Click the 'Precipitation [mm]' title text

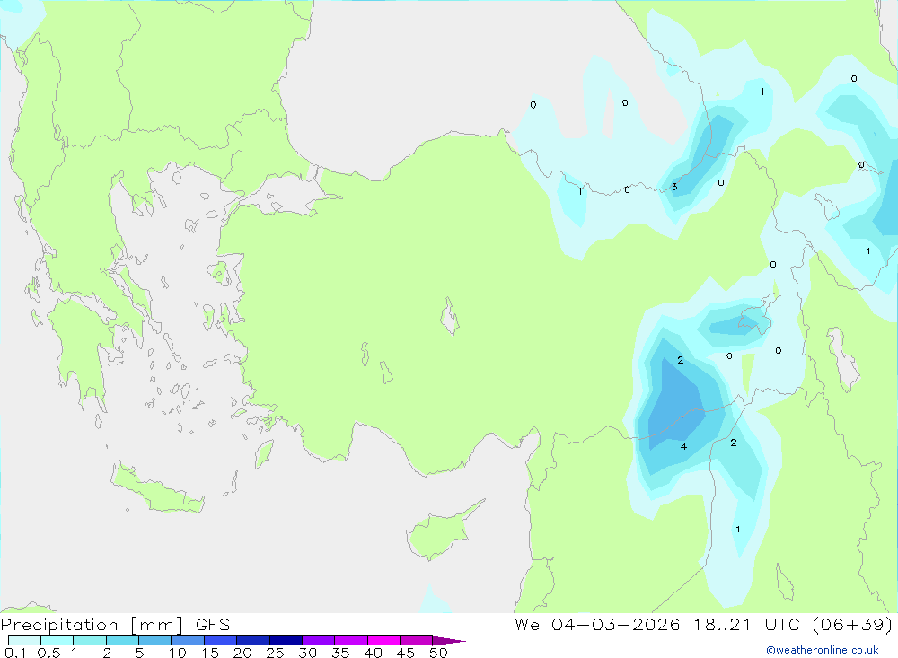(92, 624)
